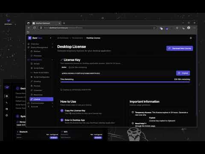Click the License key icon in sidebar
Viewport: 205px width, 154px height.
tap(32, 99)
